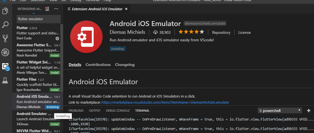The width and height of the screenshot is (314, 133).
Task: Select the Extension: Android iOS Emulator editor tab
Action: click(x=97, y=9)
